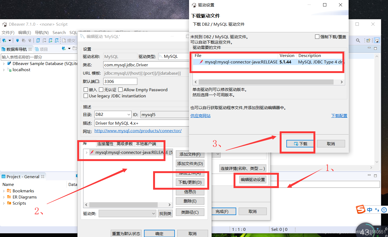The height and width of the screenshot is (237, 388).
Task: Open the 目录 dropdown showing DB2
Action: point(128,114)
